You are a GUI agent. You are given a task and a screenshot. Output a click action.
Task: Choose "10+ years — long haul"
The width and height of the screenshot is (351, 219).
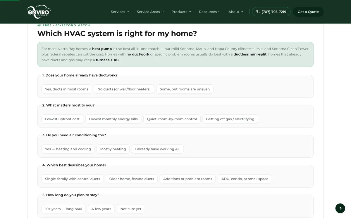(63, 209)
